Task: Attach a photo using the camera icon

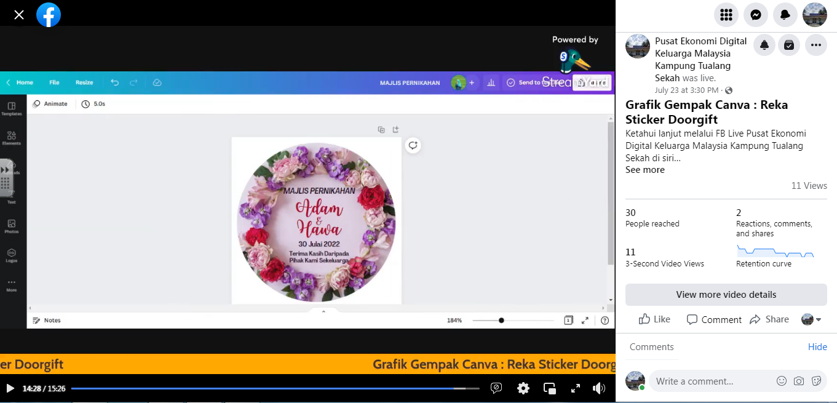Action: 799,381
